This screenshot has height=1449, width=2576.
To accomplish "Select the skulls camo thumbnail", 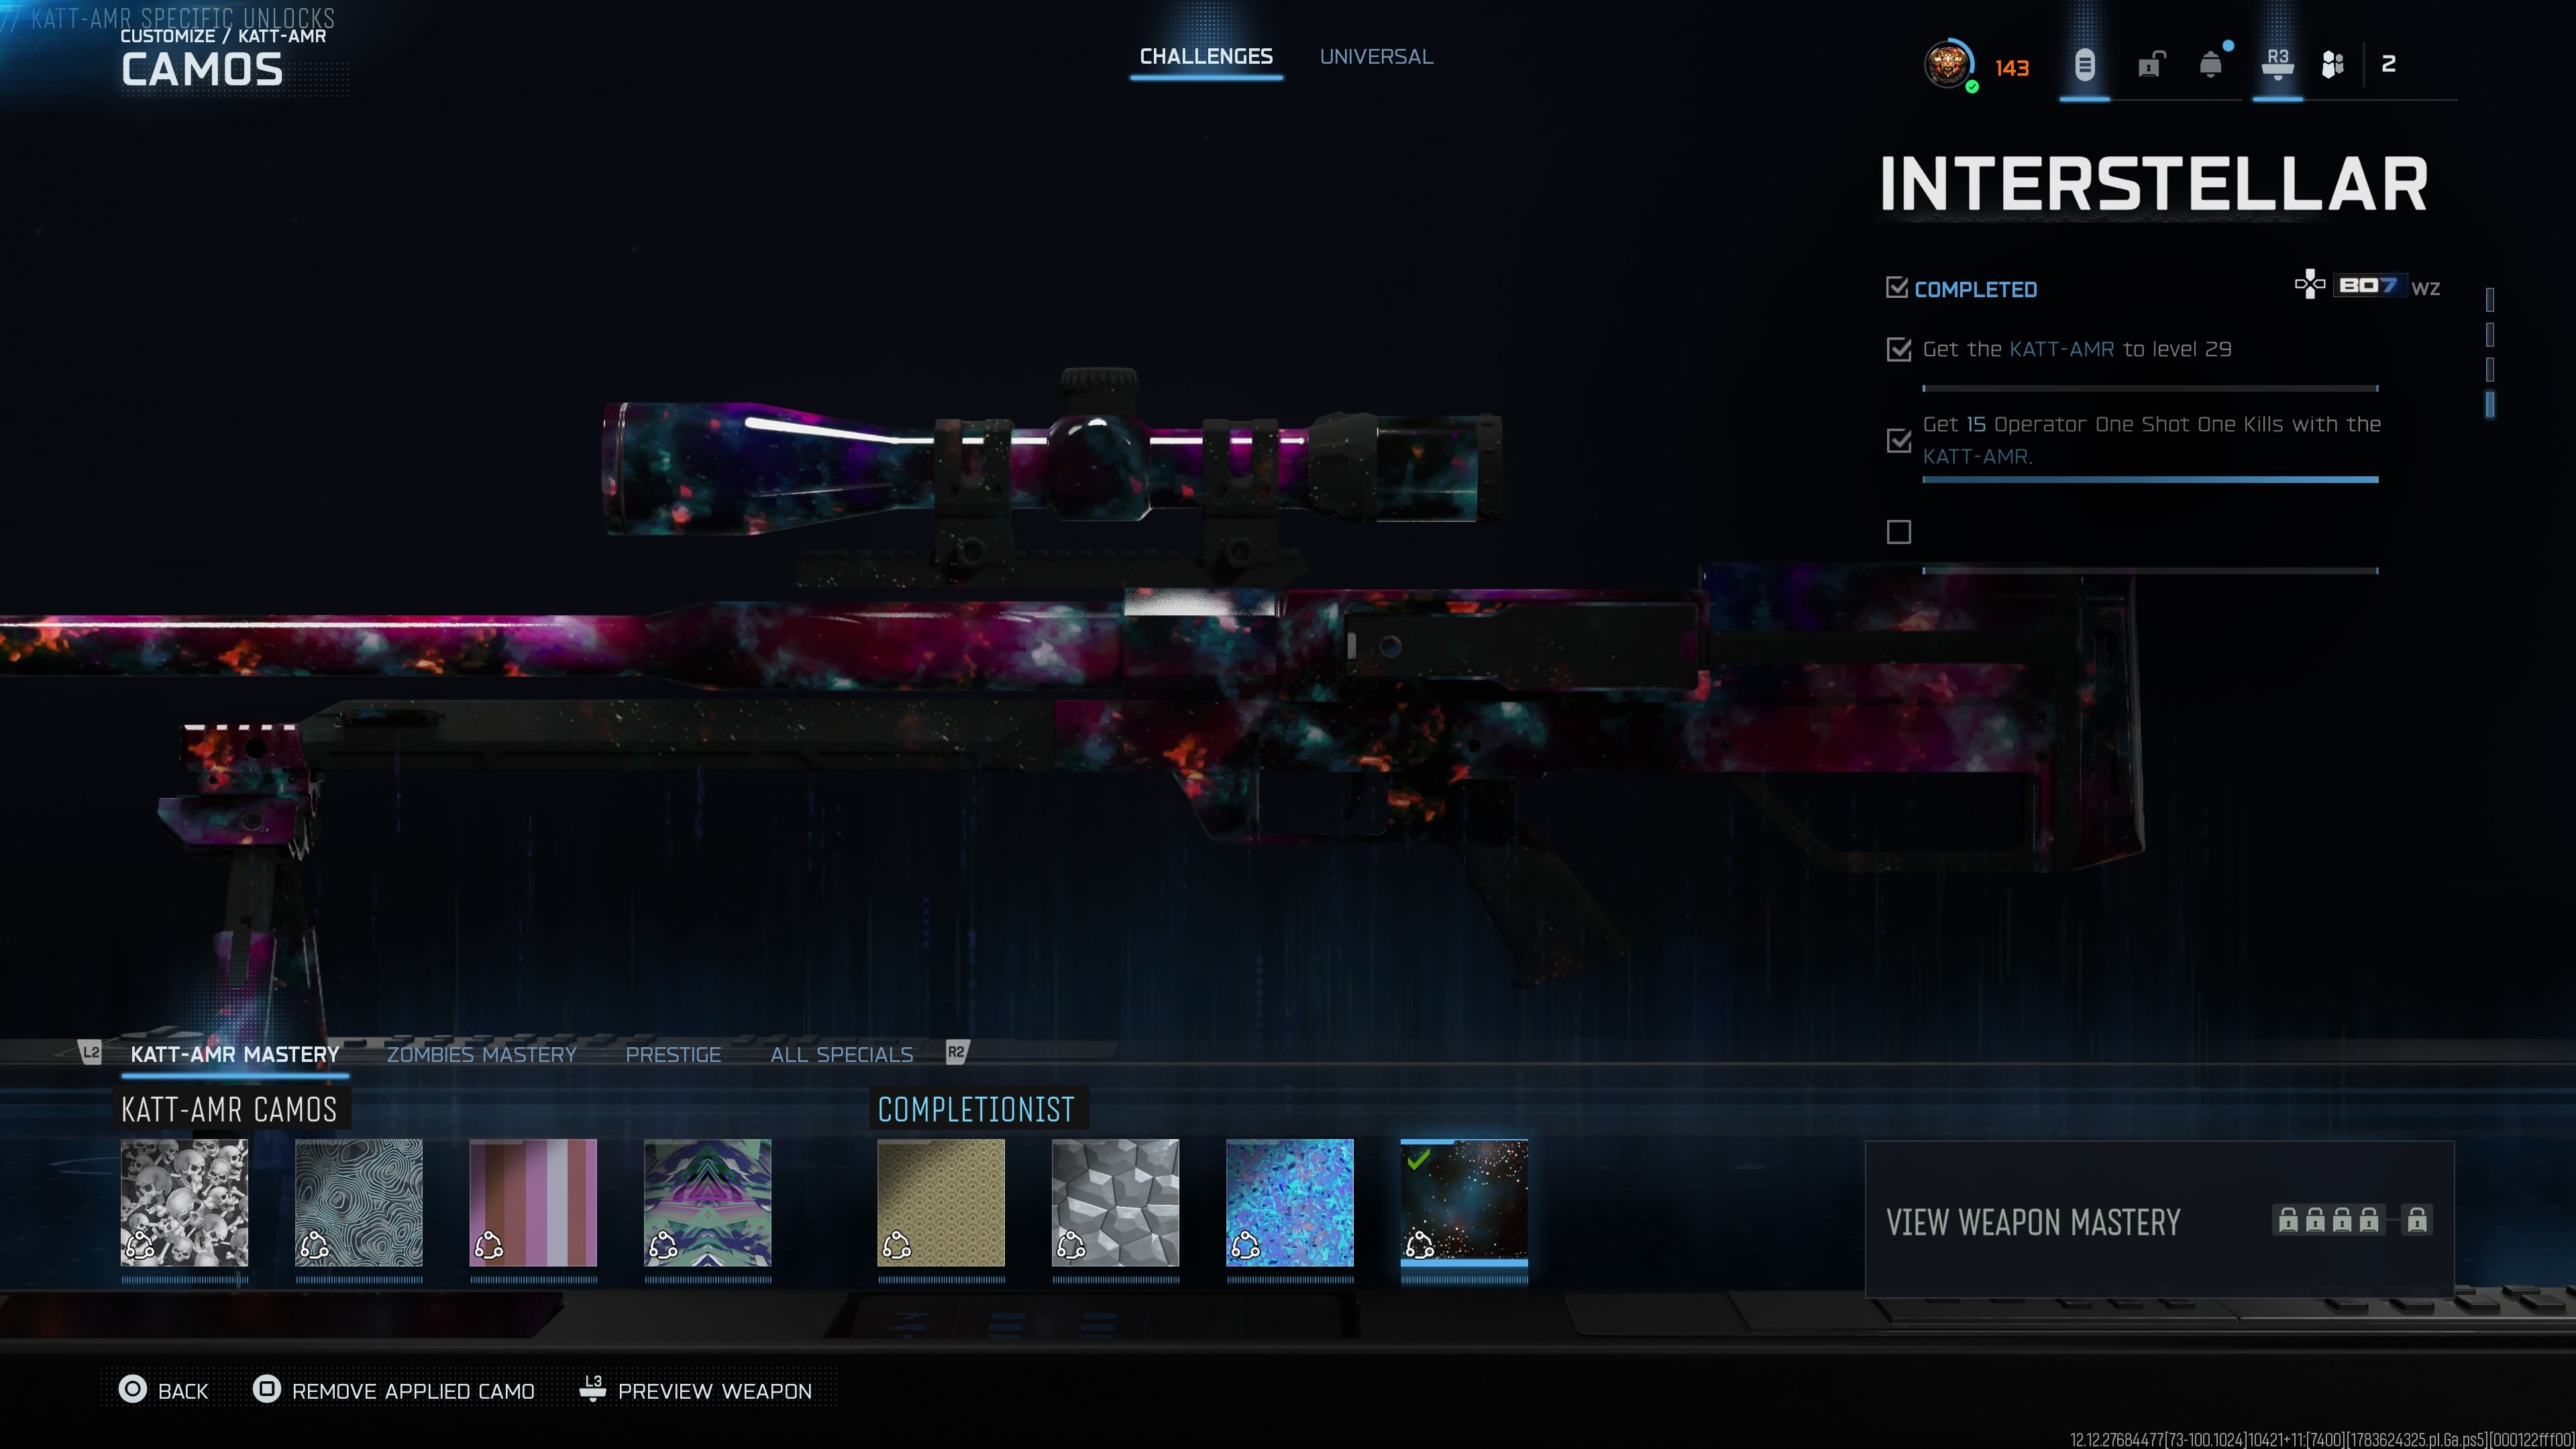I will tap(184, 1202).
